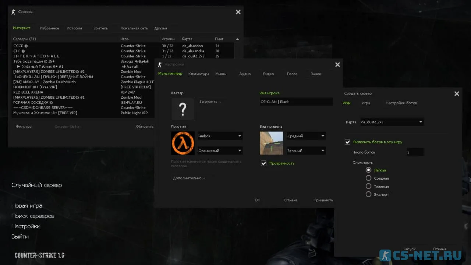Click the Обновить button in Серверы
The image size is (471, 265).
point(145,127)
